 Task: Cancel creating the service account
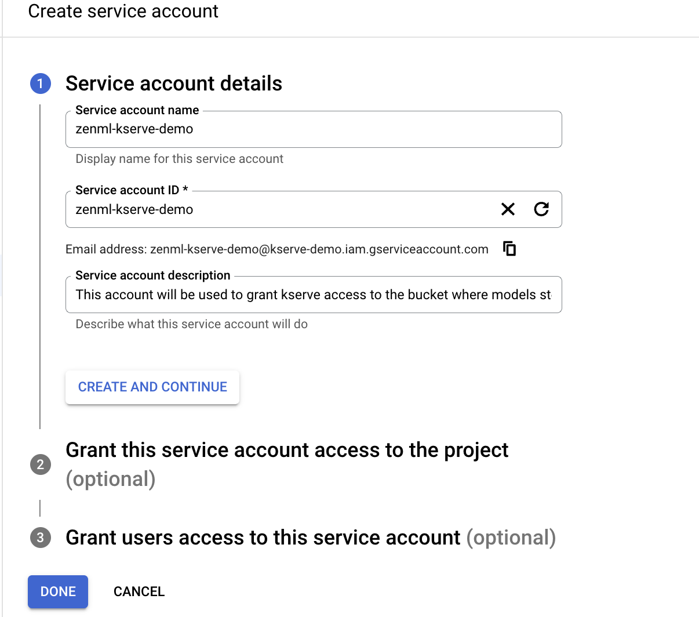(x=139, y=591)
